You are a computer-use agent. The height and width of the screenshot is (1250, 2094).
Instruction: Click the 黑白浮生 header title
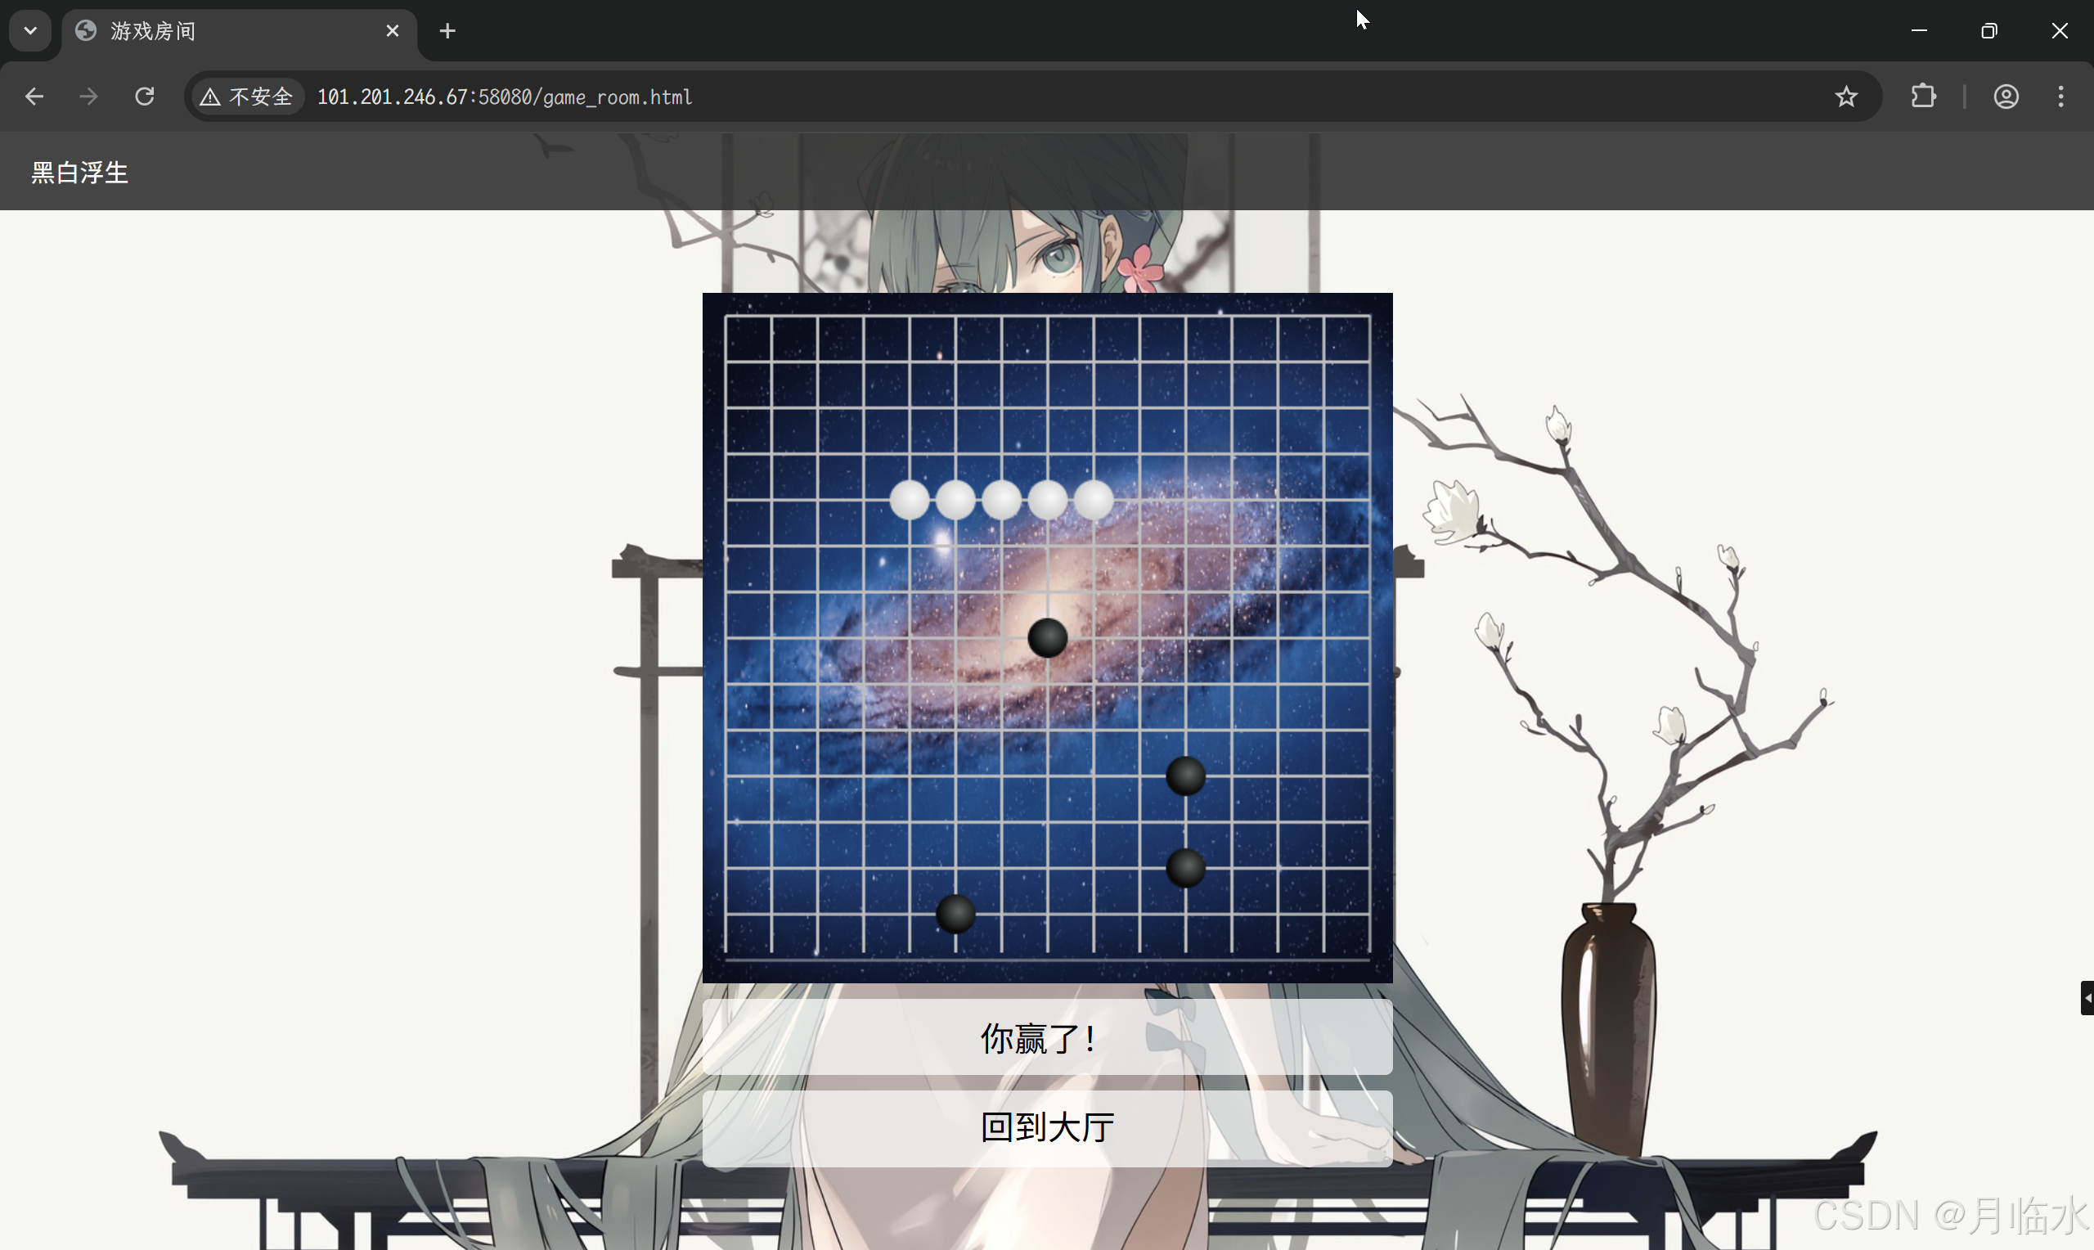pyautogui.click(x=80, y=173)
